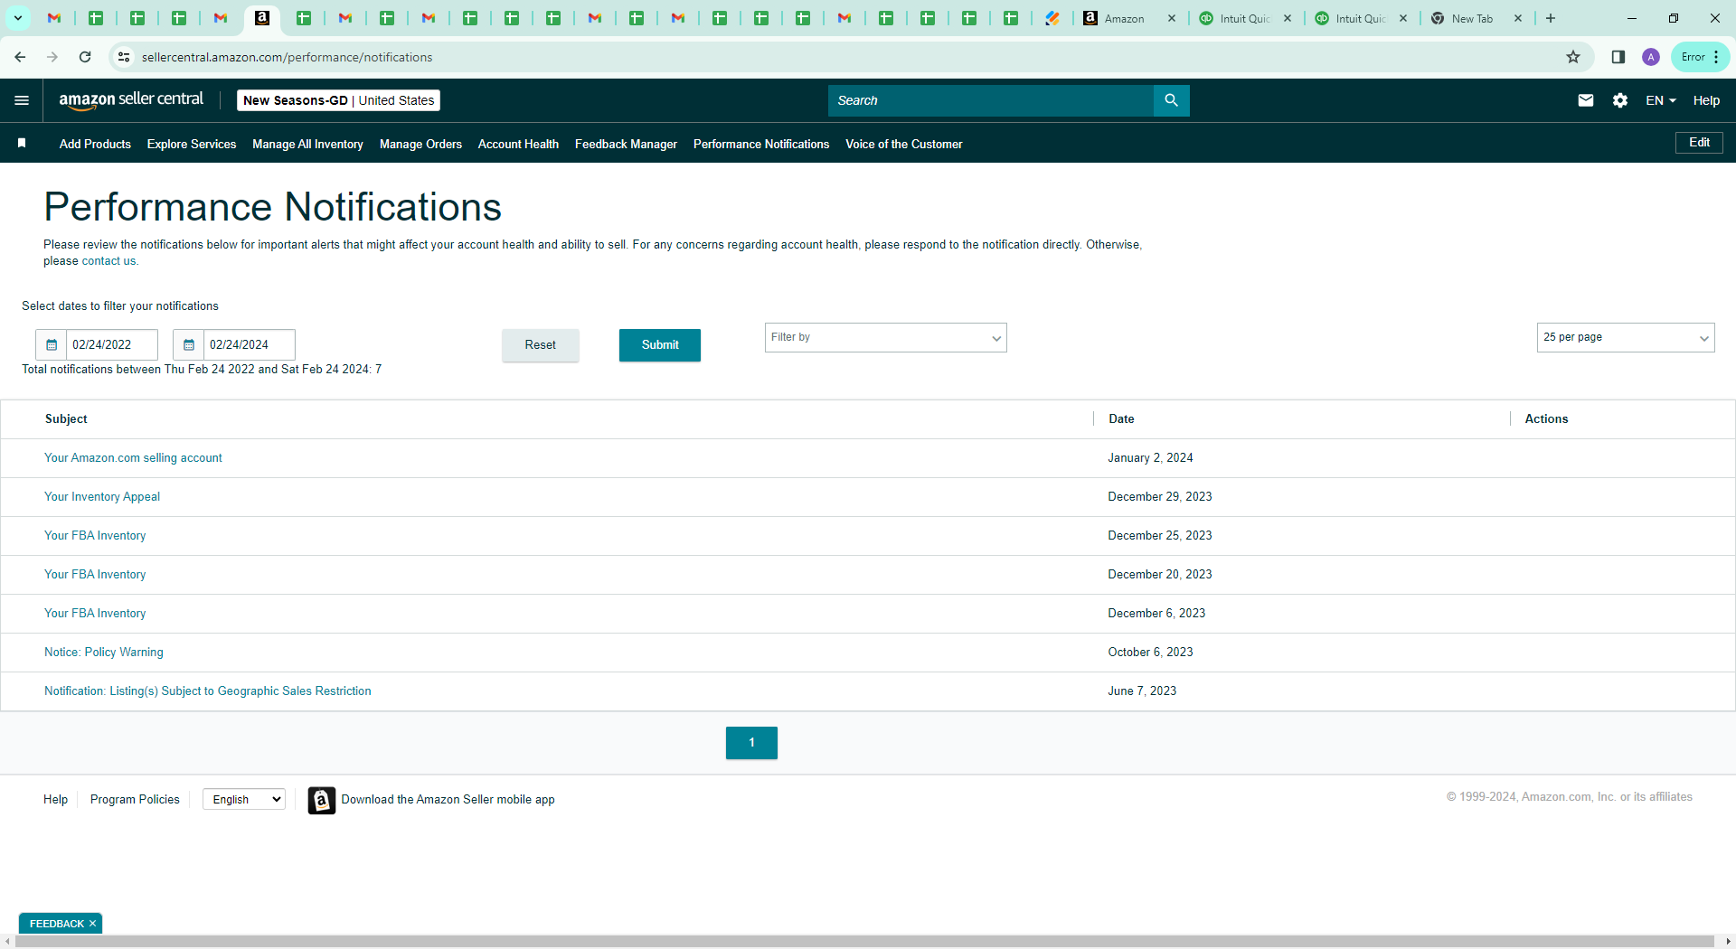Open Voice of the Customer
The width and height of the screenshot is (1736, 949).
tap(904, 144)
